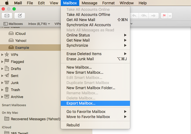191x134 pixels.
Task: Select the Trash mailbox in sidebar
Action: [15, 90]
